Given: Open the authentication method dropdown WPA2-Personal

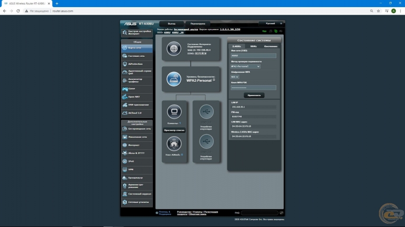Looking at the screenshot, I should pyautogui.click(x=245, y=66).
